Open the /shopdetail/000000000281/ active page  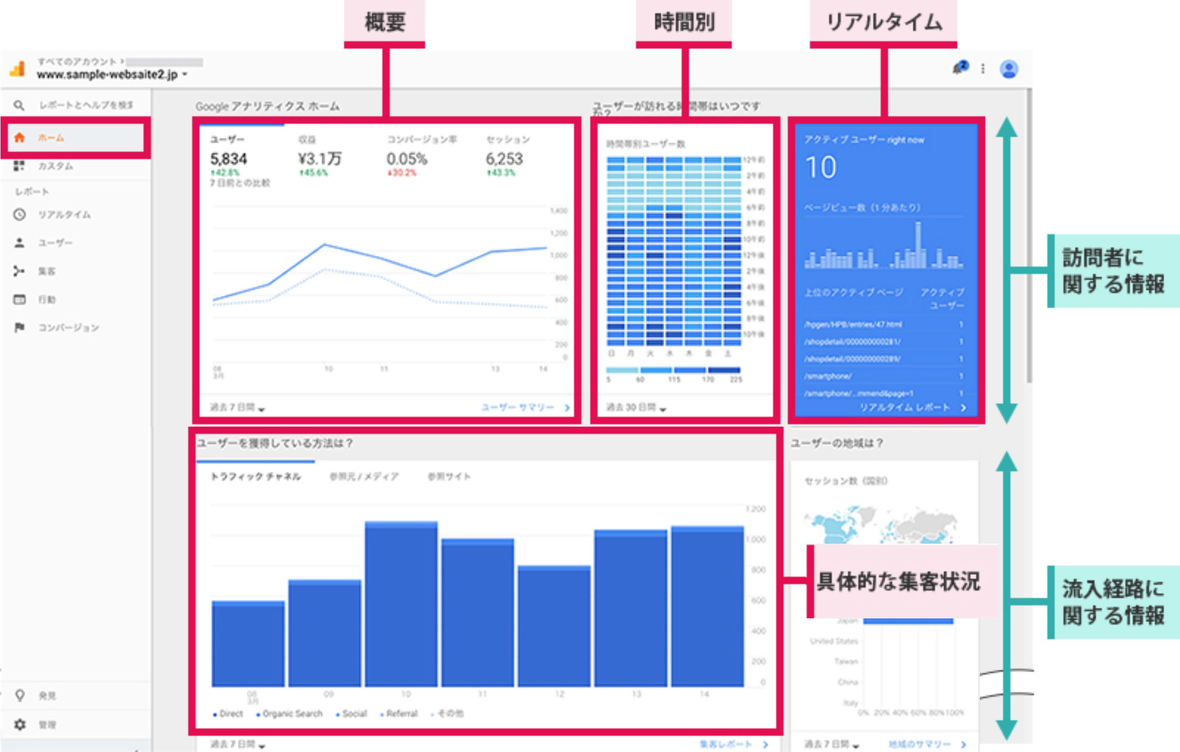tap(852, 342)
